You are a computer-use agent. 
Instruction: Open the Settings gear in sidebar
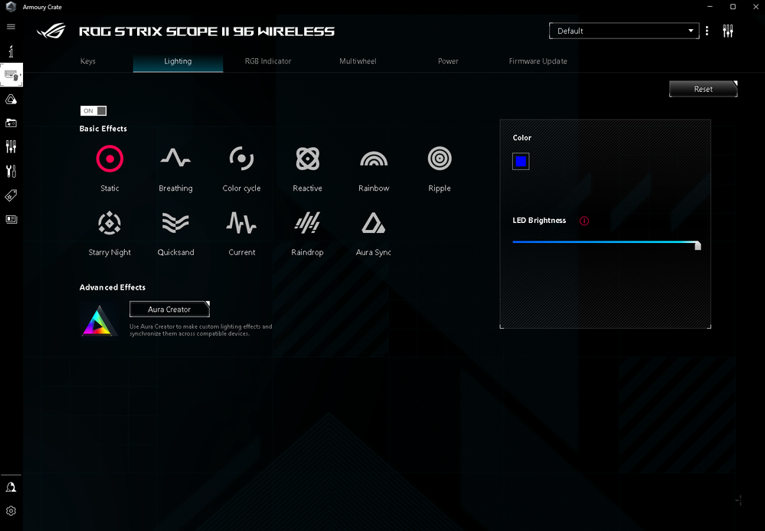[11, 510]
